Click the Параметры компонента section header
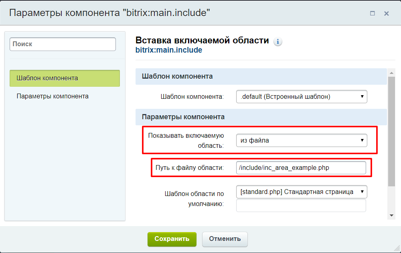This screenshot has height=253, width=401. pyautogui.click(x=261, y=117)
